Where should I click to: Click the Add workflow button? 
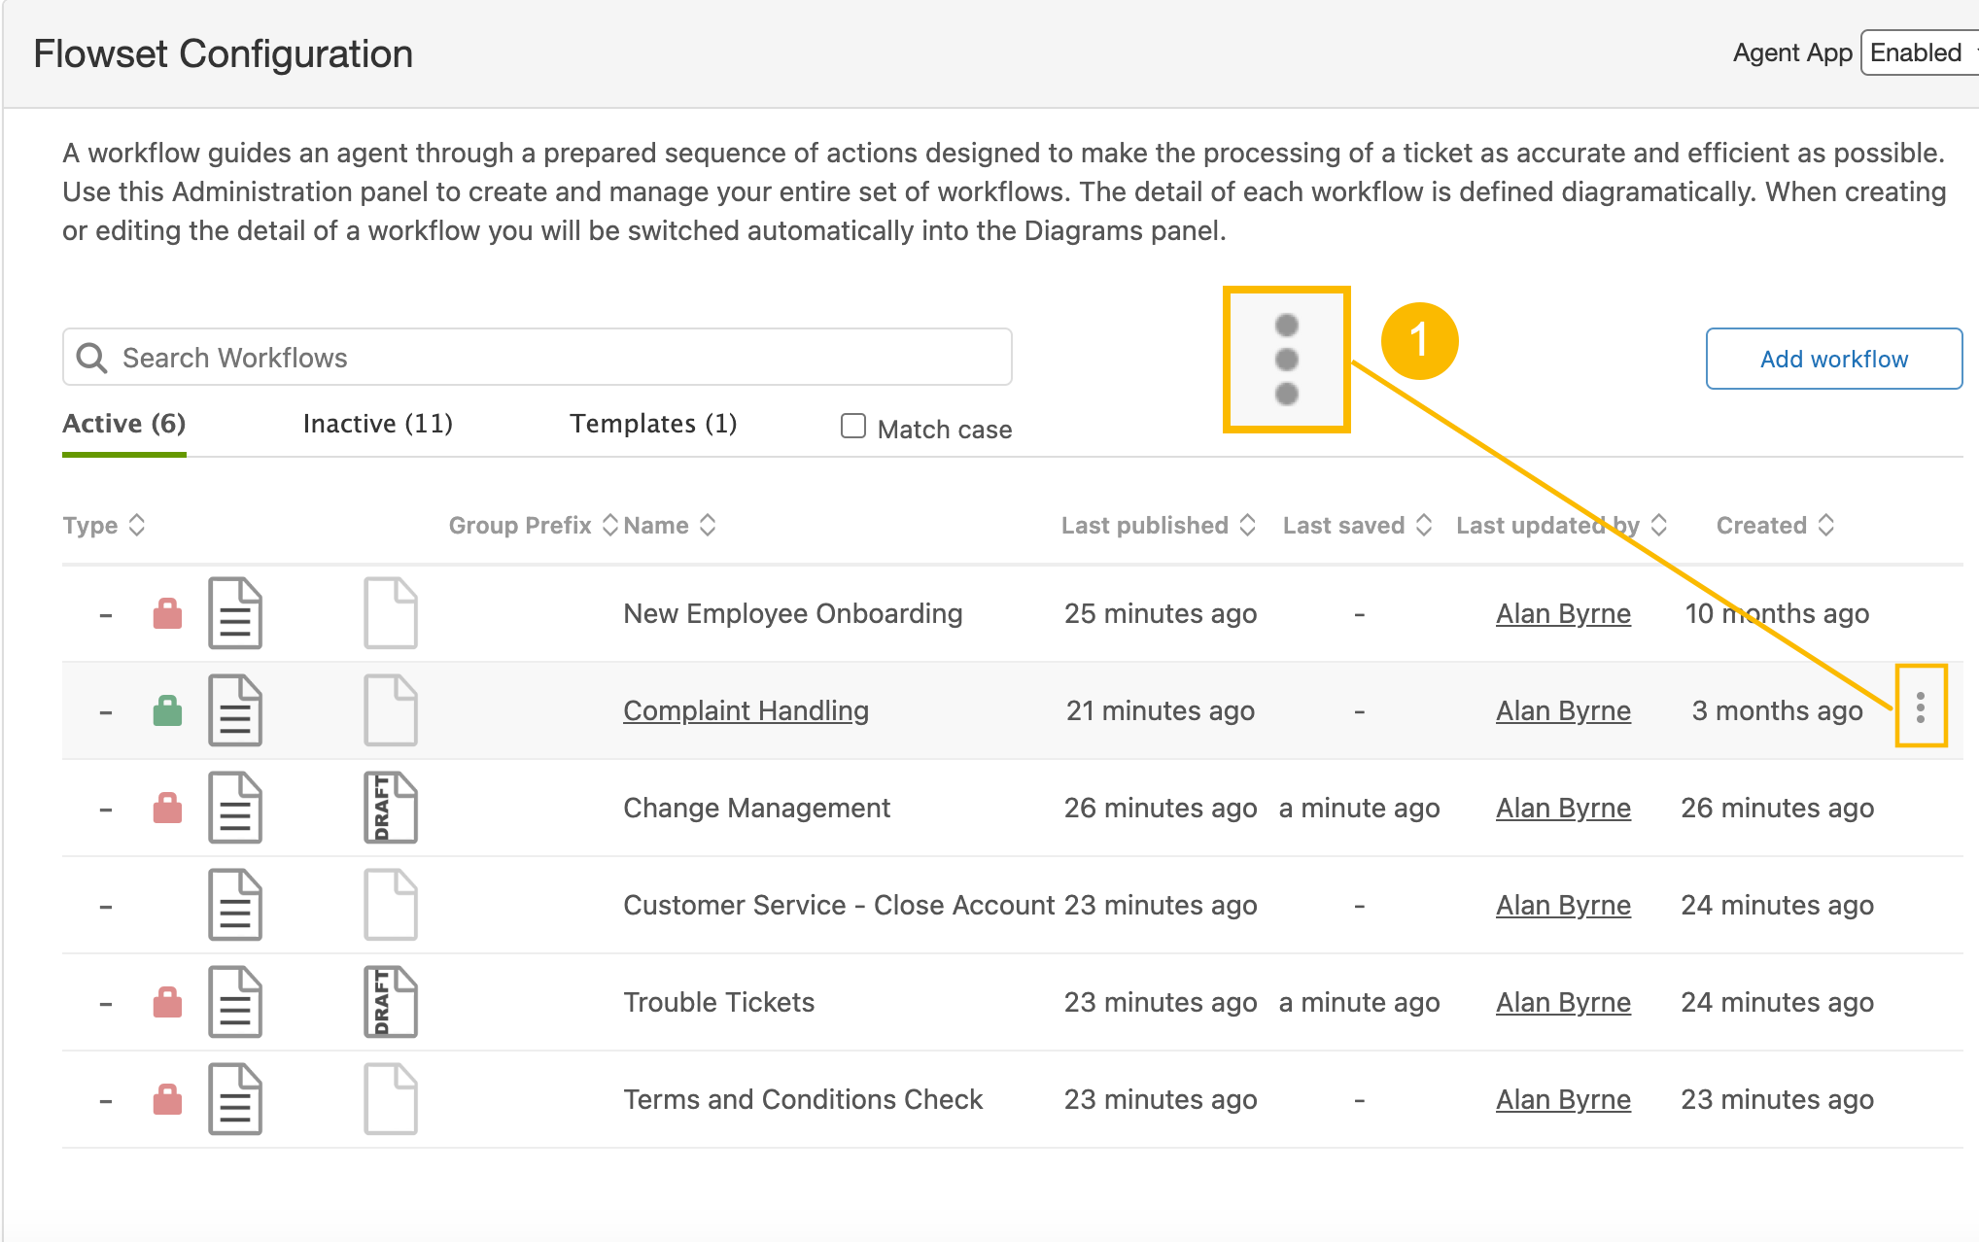pyautogui.click(x=1834, y=359)
